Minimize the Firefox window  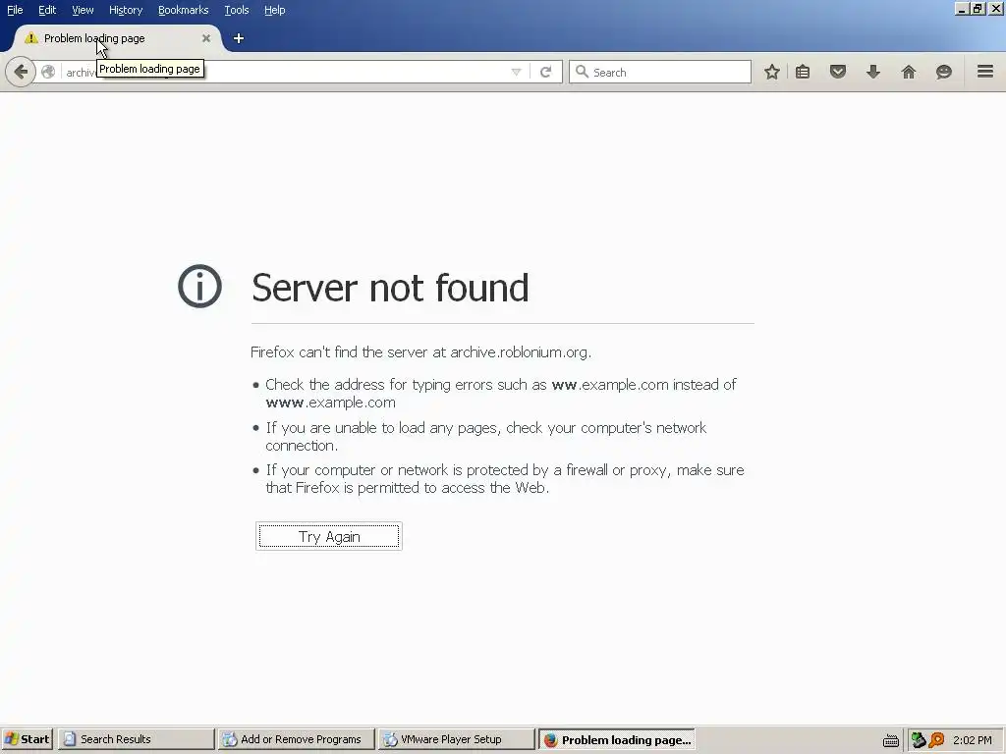point(961,9)
